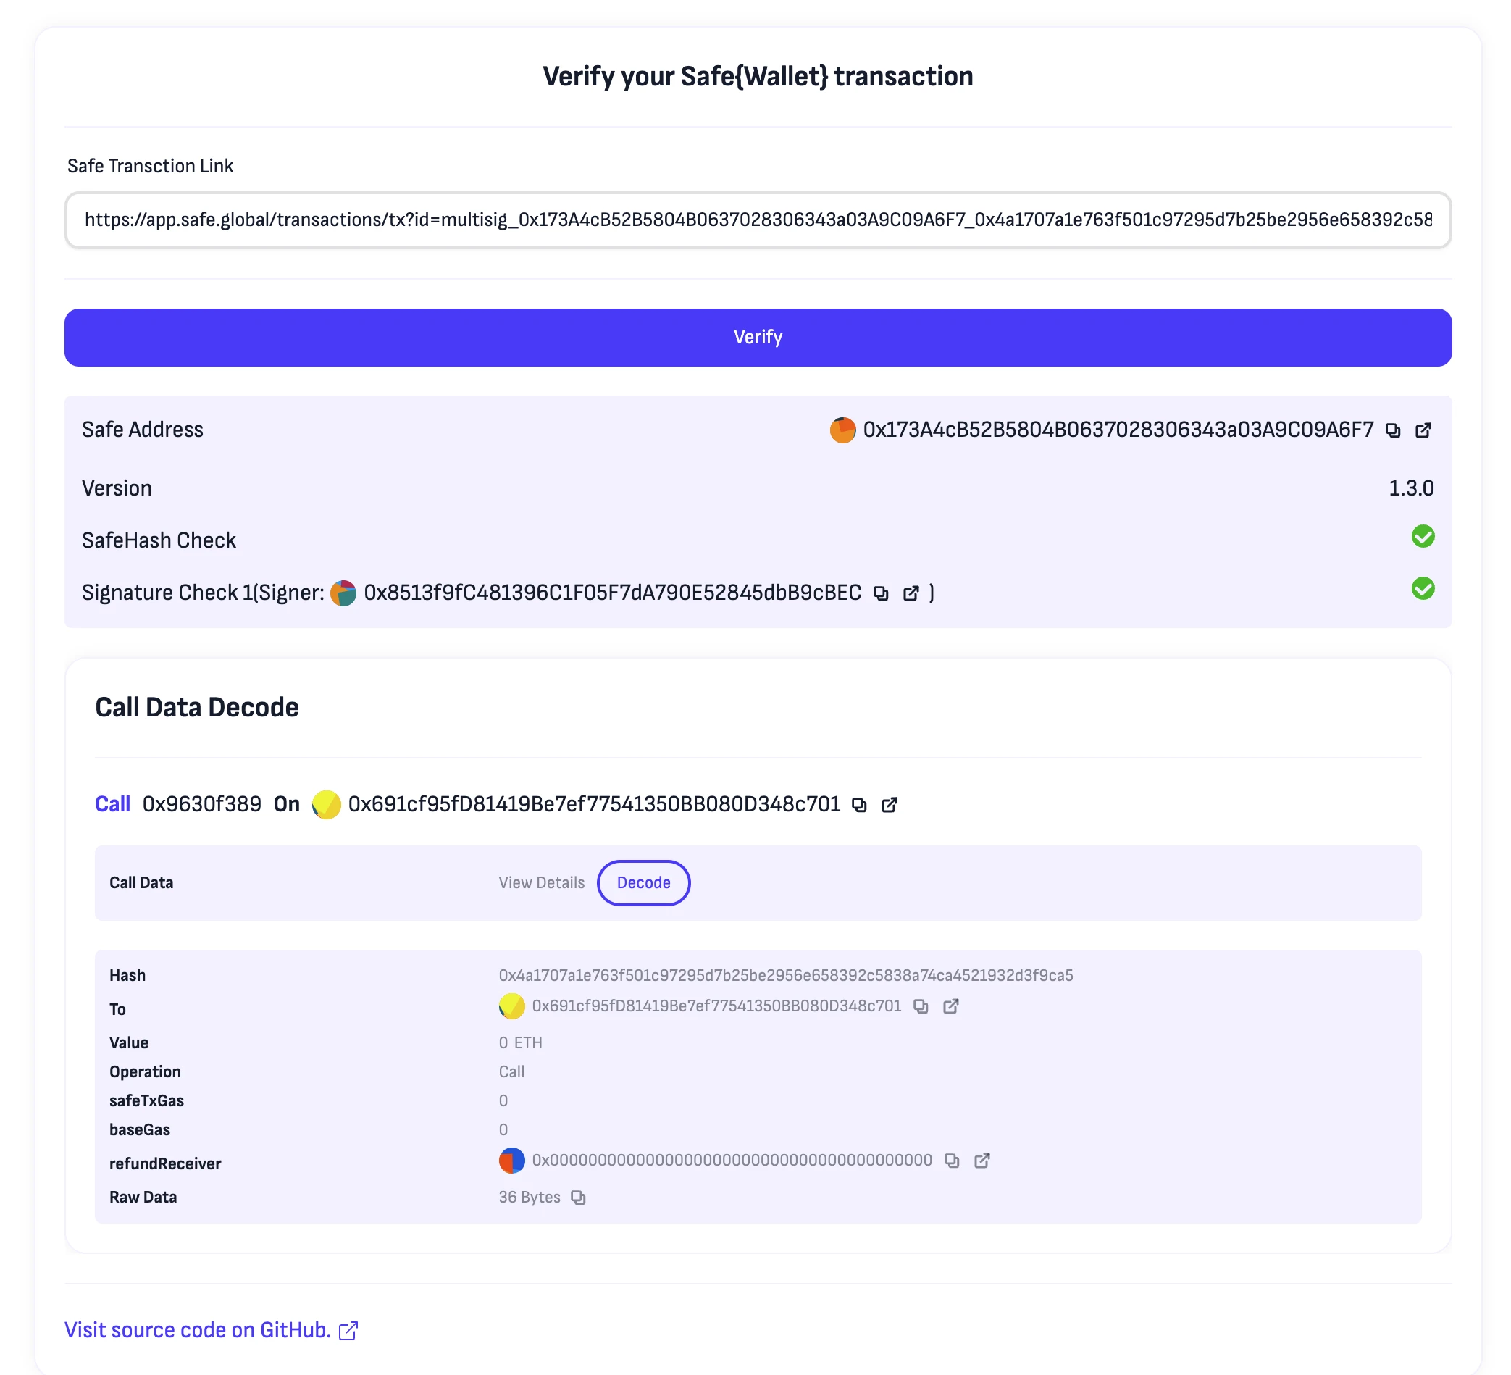Click the Signature Check green checkmark
Screen dimensions: 1511x1375
click(1423, 588)
